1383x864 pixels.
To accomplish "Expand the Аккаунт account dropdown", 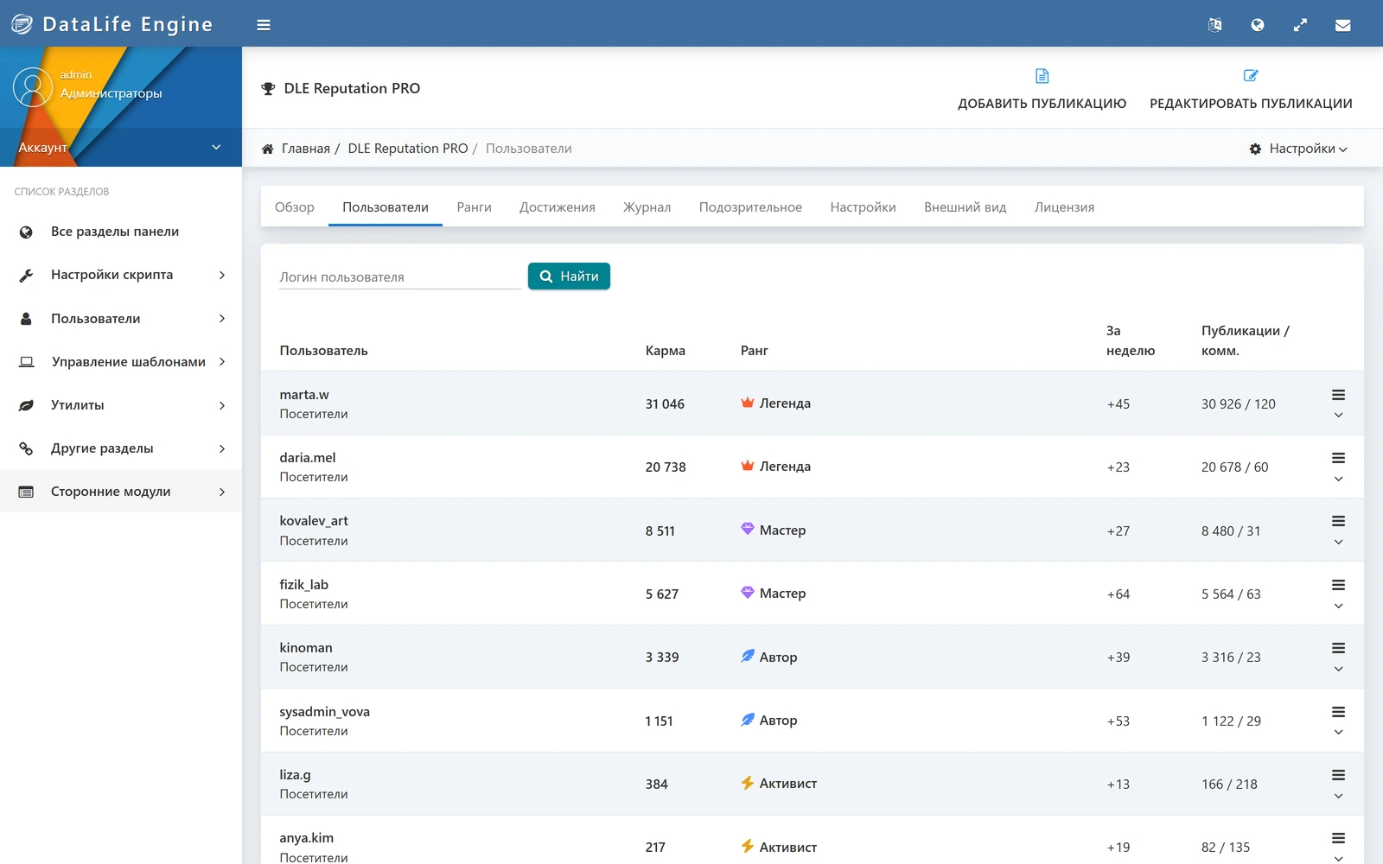I will (121, 148).
